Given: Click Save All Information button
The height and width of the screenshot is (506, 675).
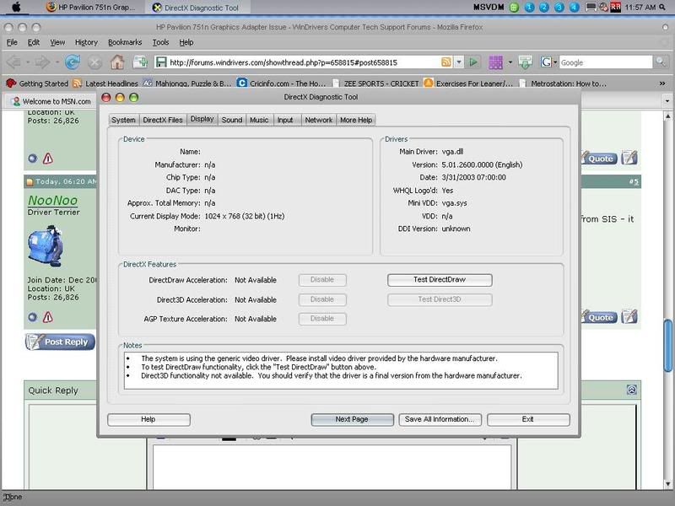Looking at the screenshot, I should point(440,419).
